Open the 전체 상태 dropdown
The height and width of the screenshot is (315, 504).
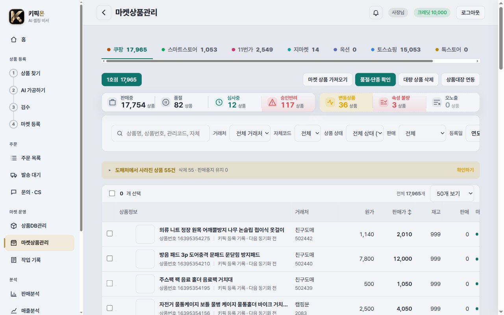tap(365, 133)
